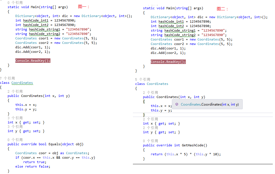The height and width of the screenshot is (174, 275).
Task: Click the highlighted Console.ReadKey(); line in 图一
Action: pyautogui.click(x=33, y=61)
